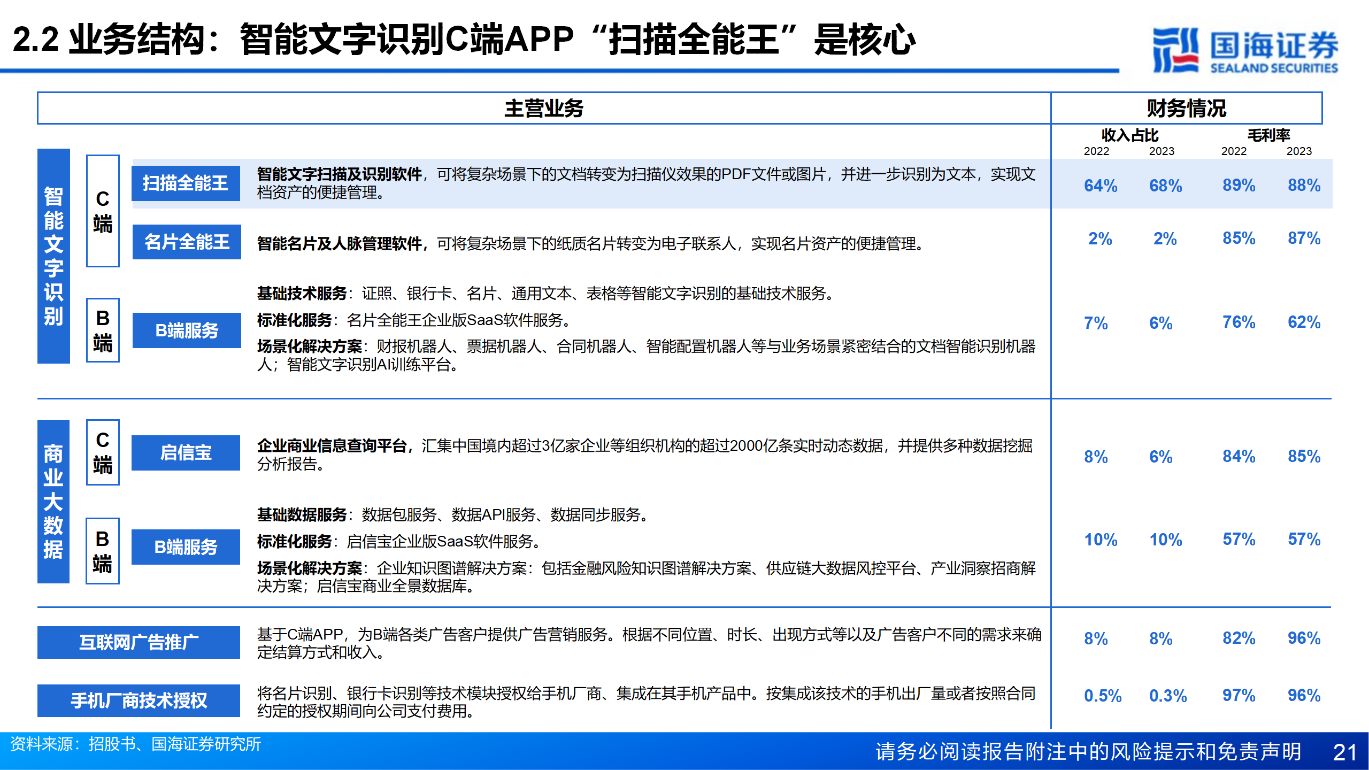Click the 智能文字识别 vertical category bar
The height and width of the screenshot is (770, 1369).
53,256
